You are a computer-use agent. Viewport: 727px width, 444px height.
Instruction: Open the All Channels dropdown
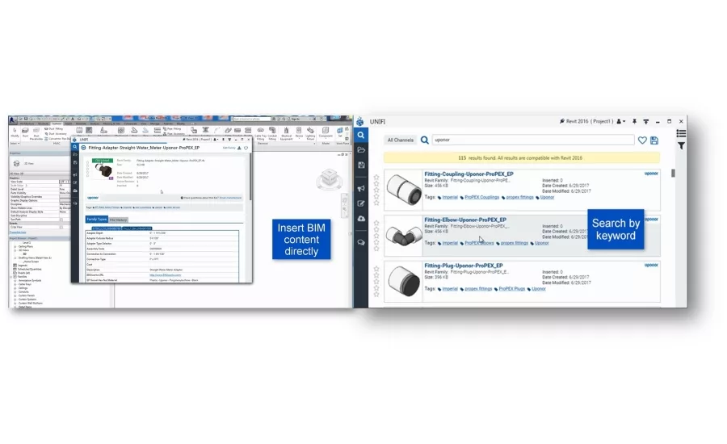(400, 140)
